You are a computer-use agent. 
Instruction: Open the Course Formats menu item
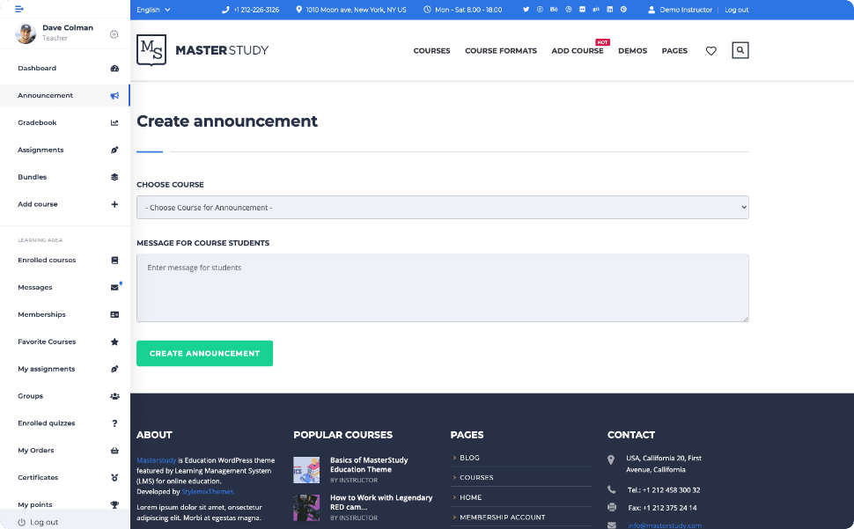[x=500, y=51]
